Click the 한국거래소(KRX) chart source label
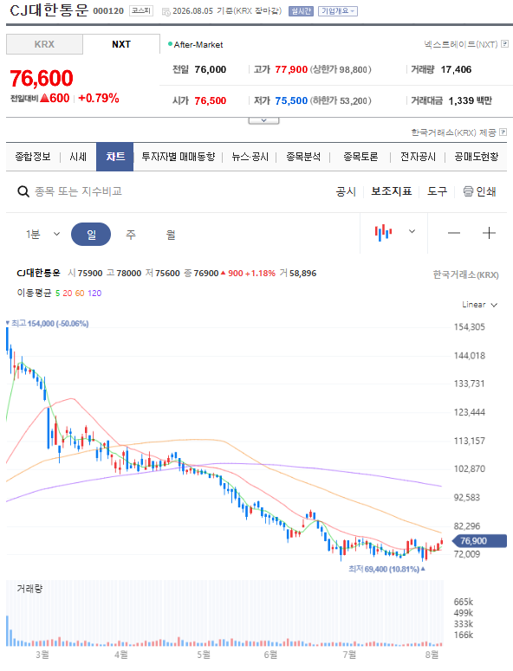The image size is (513, 671). (x=466, y=274)
